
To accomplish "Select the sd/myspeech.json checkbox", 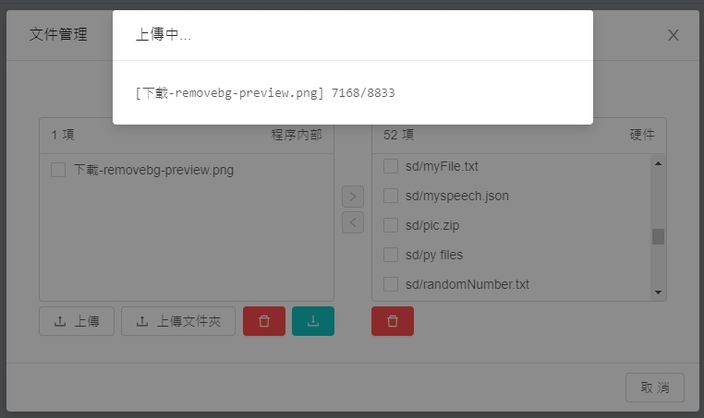I will click(391, 196).
